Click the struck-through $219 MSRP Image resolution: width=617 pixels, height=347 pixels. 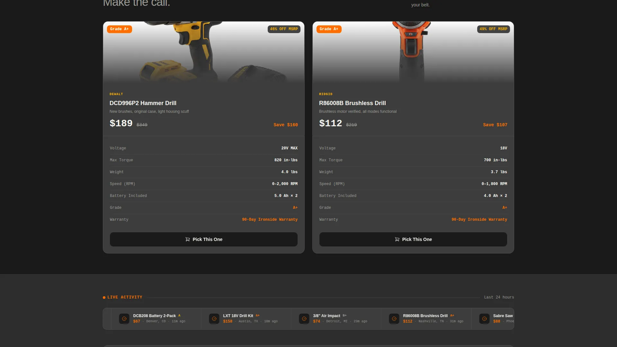351,125
